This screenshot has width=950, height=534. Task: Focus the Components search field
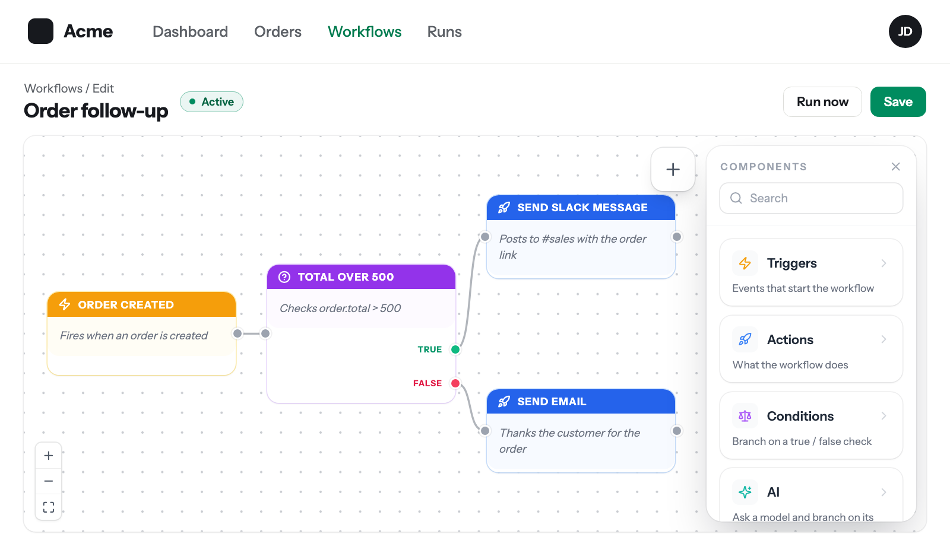coord(811,198)
